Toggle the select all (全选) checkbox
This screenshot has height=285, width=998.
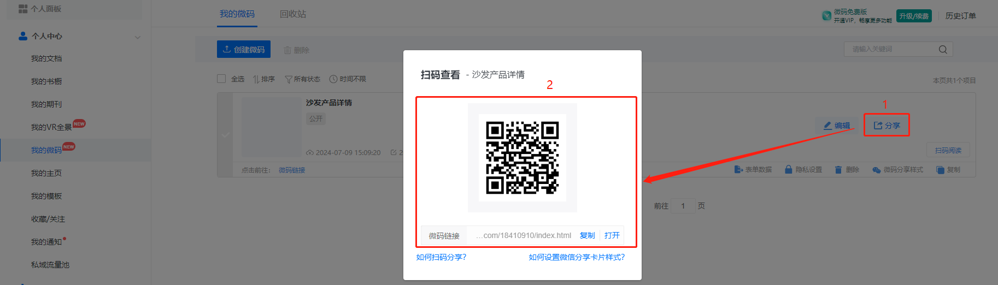(221, 79)
